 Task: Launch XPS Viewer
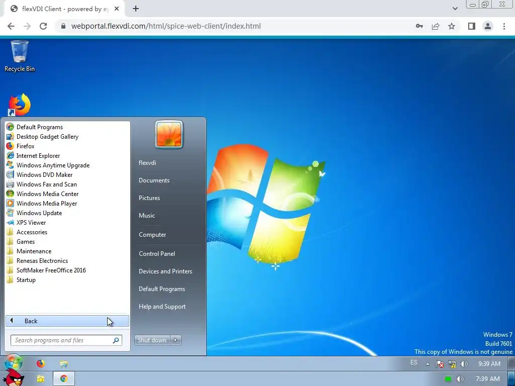(x=26, y=222)
